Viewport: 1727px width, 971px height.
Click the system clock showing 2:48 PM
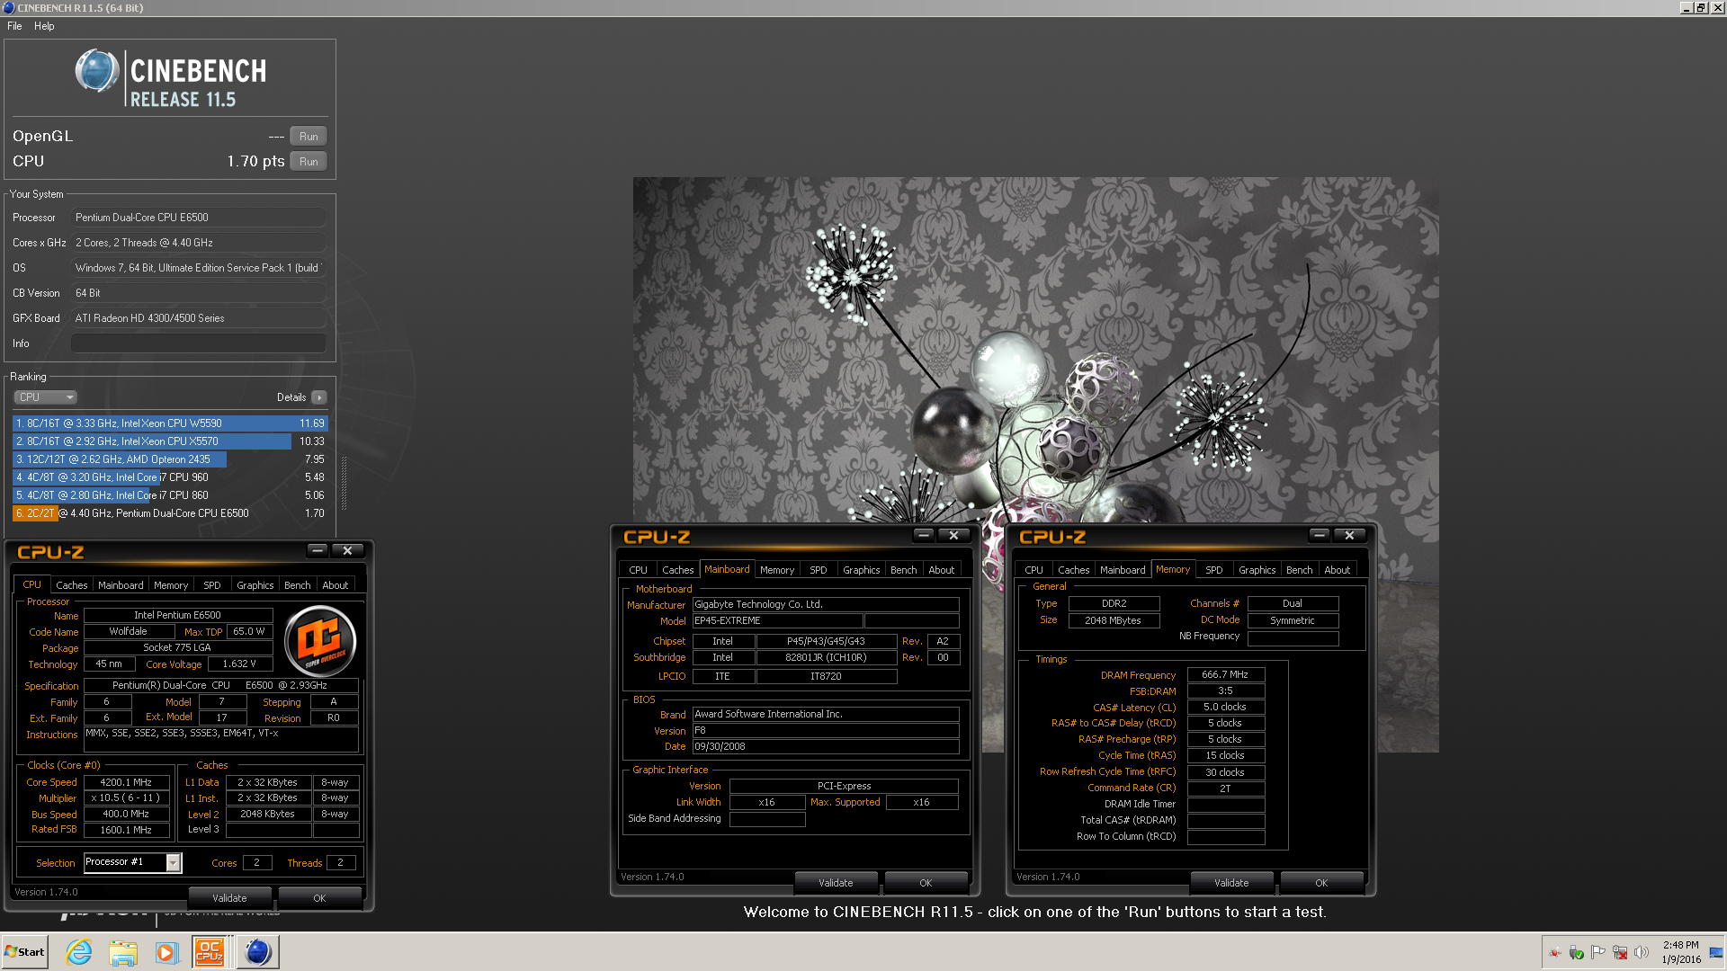tap(1680, 945)
